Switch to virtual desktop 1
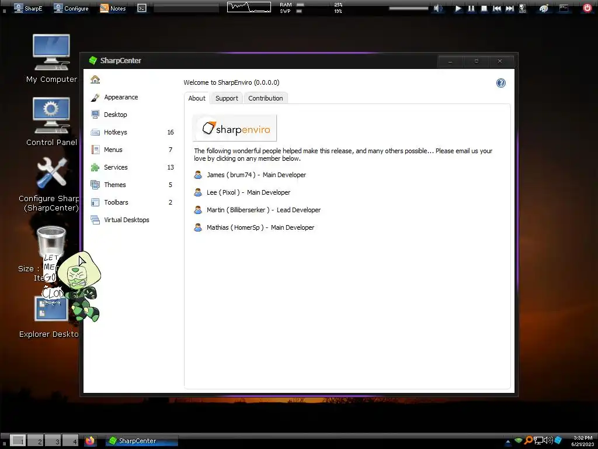The image size is (598, 449). [18, 441]
